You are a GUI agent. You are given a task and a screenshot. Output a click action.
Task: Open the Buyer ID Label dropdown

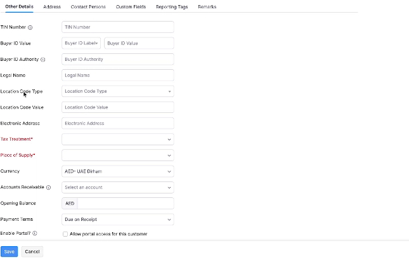[81, 43]
